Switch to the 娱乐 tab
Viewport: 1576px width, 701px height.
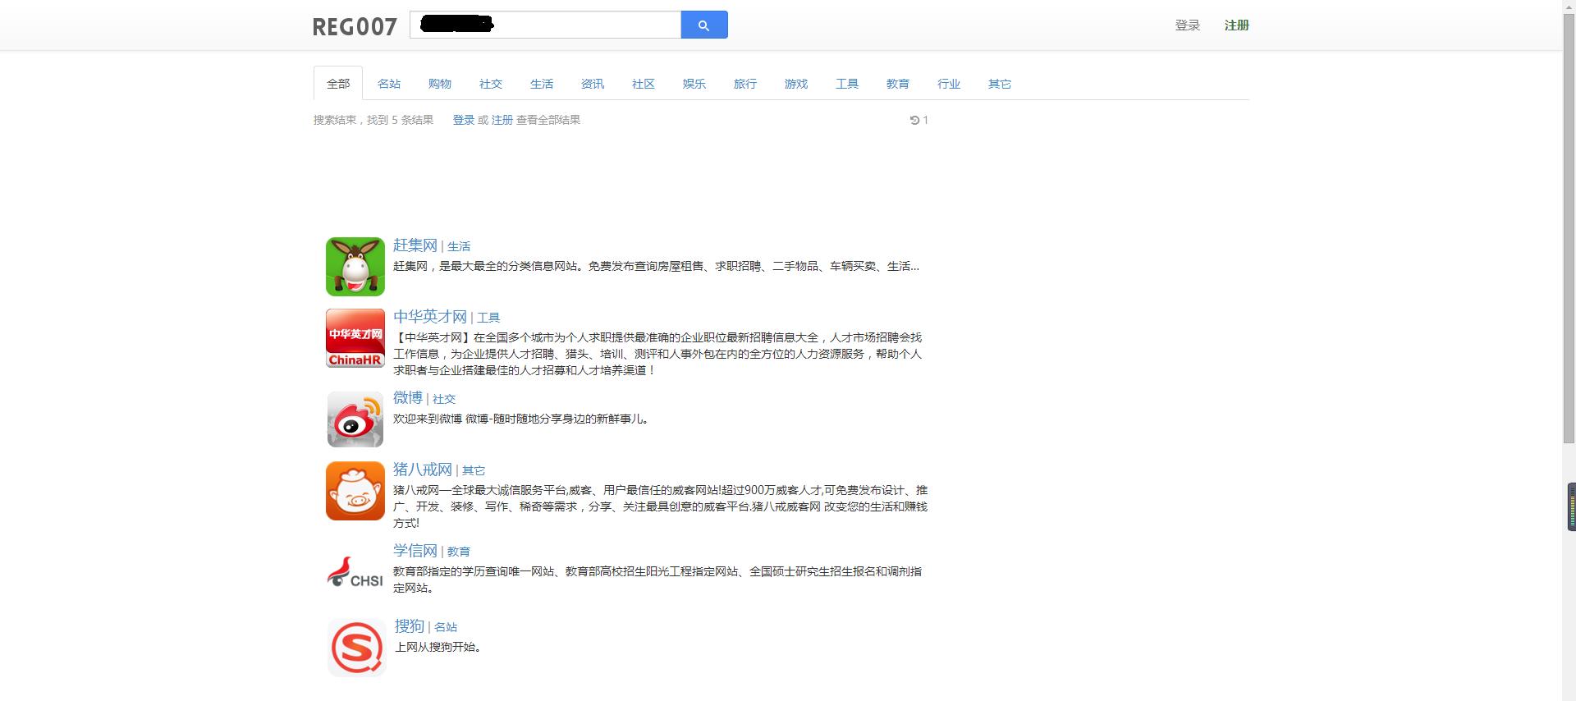tap(694, 84)
